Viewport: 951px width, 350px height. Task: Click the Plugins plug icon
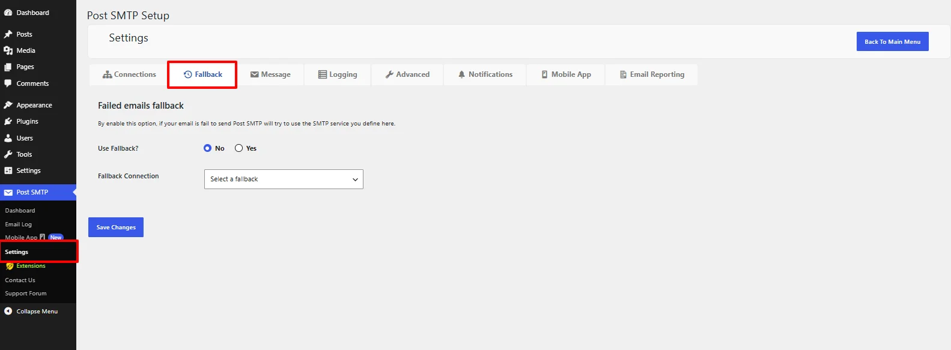8,121
